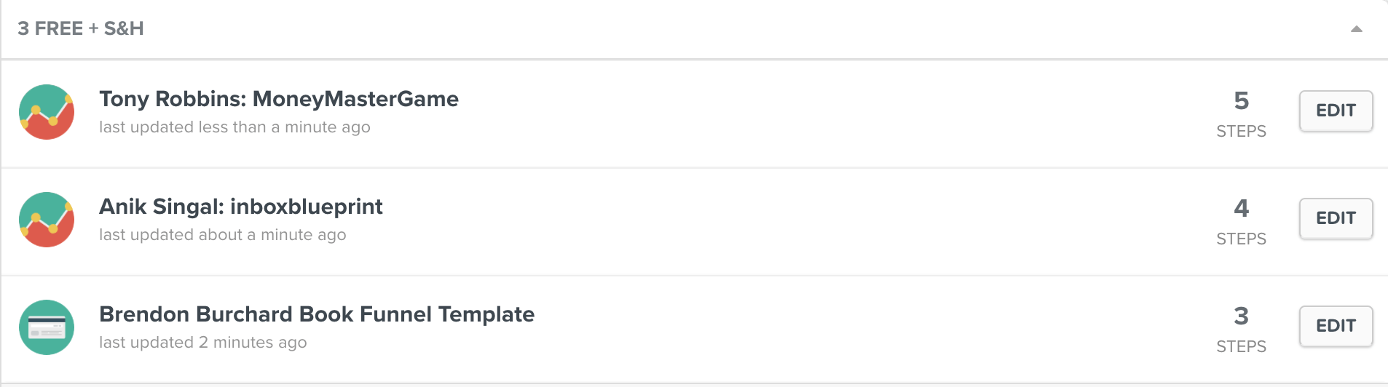The image size is (1388, 387).
Task: Click the Brendon Burchard credit card icon
Action: (x=47, y=327)
